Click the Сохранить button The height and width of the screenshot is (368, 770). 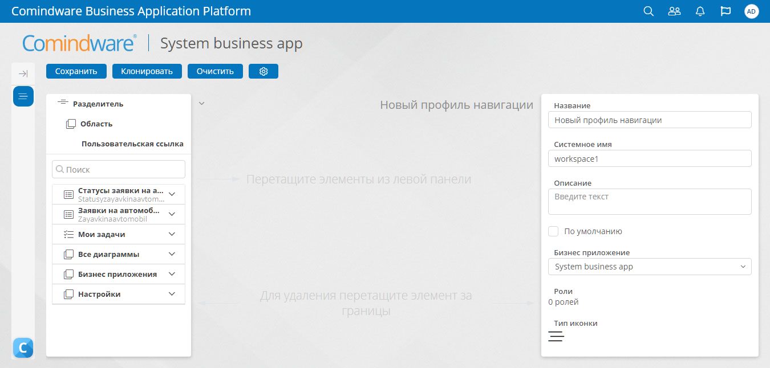(x=76, y=71)
